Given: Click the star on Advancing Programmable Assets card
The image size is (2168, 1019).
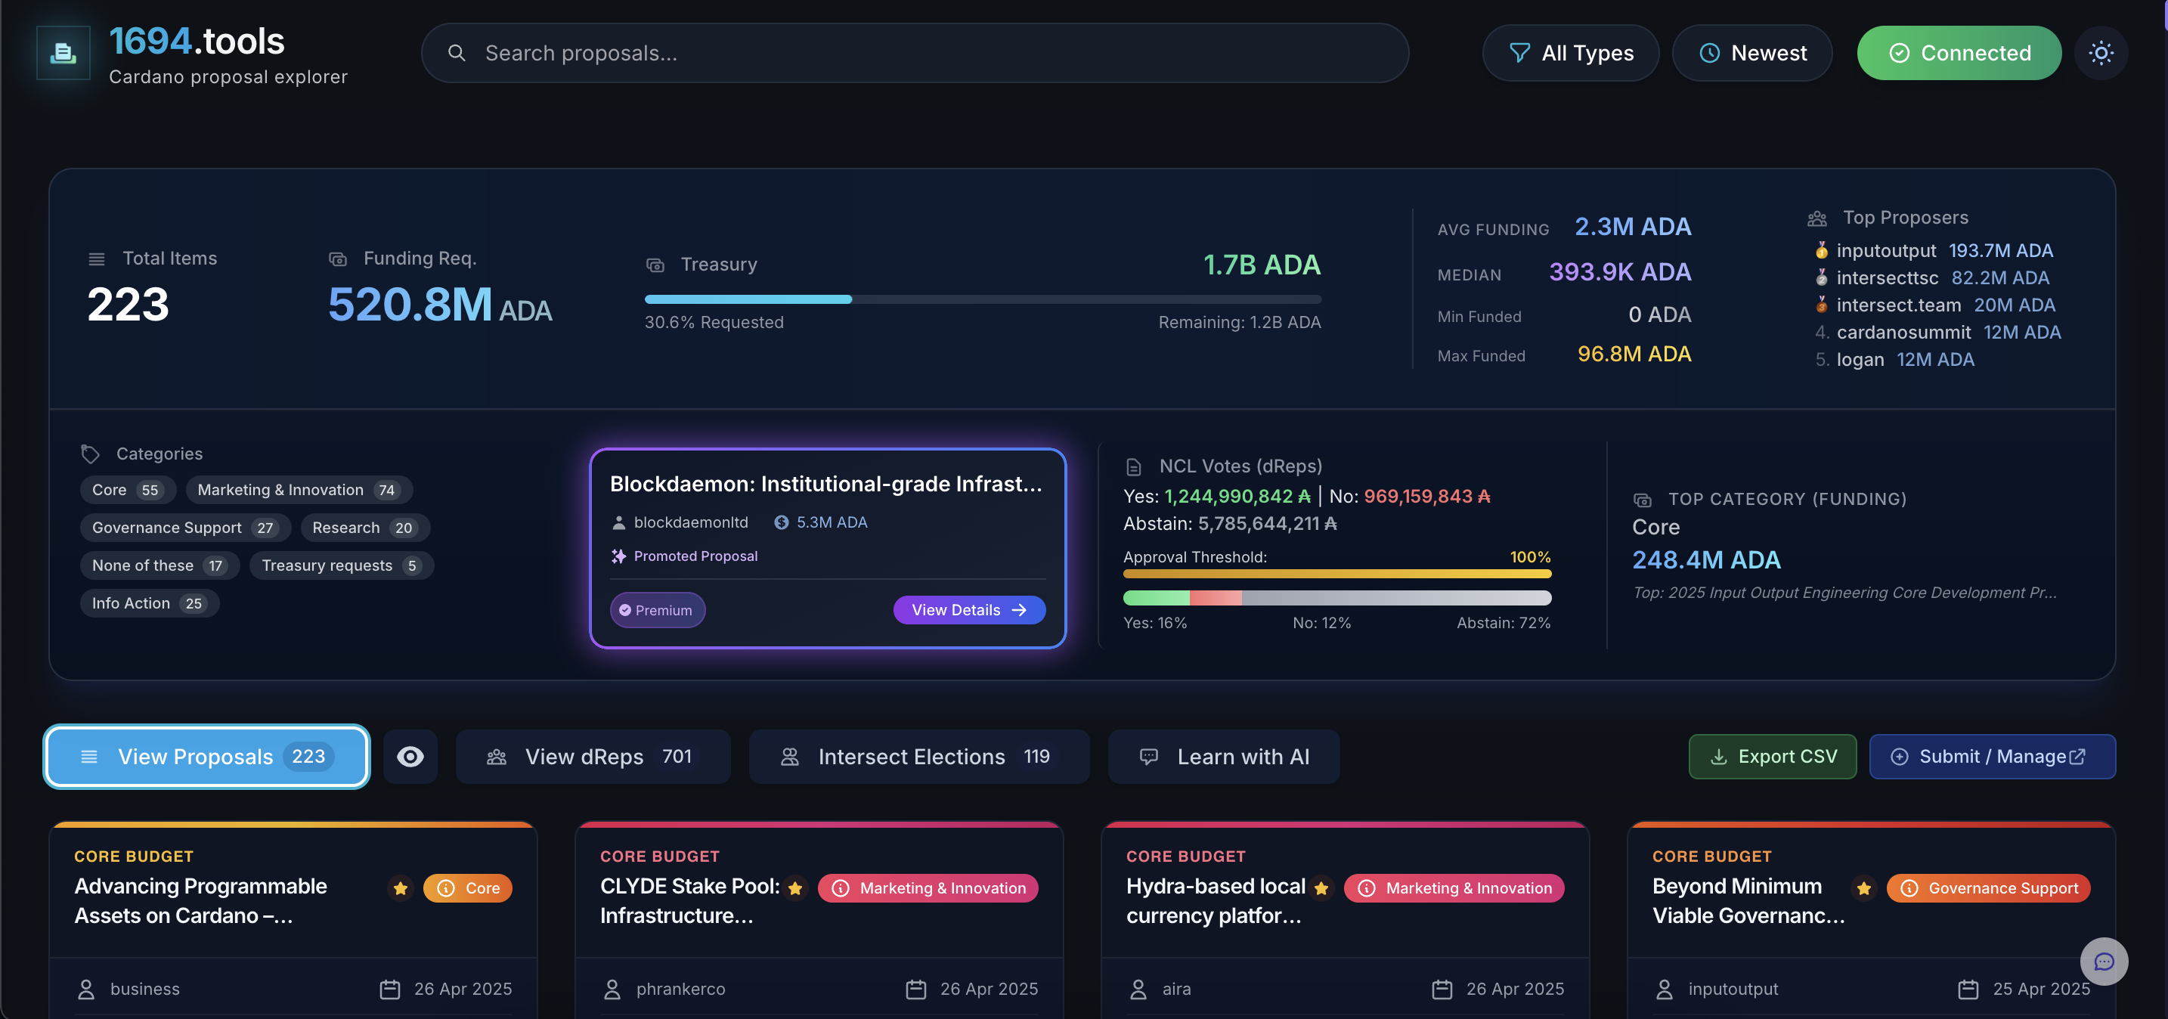Looking at the screenshot, I should [401, 887].
